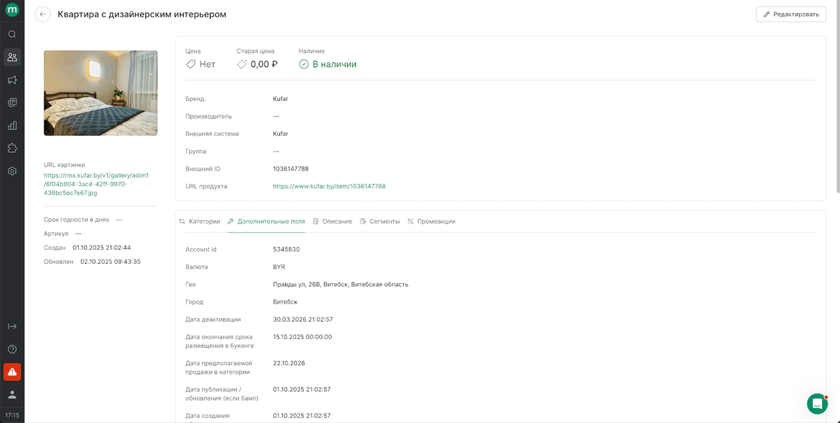Viewport: 840px width, 423px height.
Task: Open the image URL link
Action: [96, 184]
